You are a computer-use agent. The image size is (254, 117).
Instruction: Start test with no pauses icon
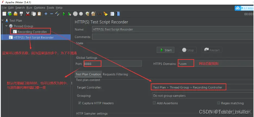(70, 14)
